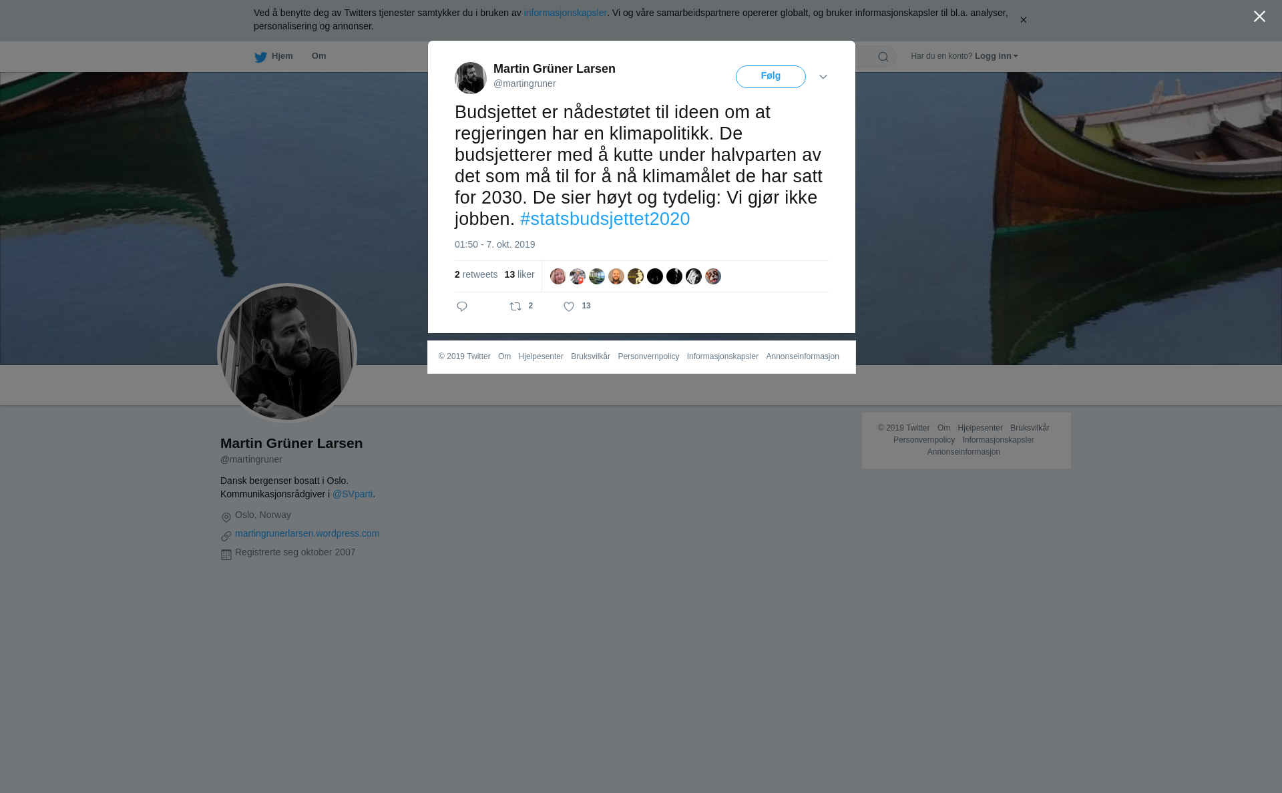The image size is (1282, 793).
Task: Click the reply speech bubble icon
Action: point(462,306)
